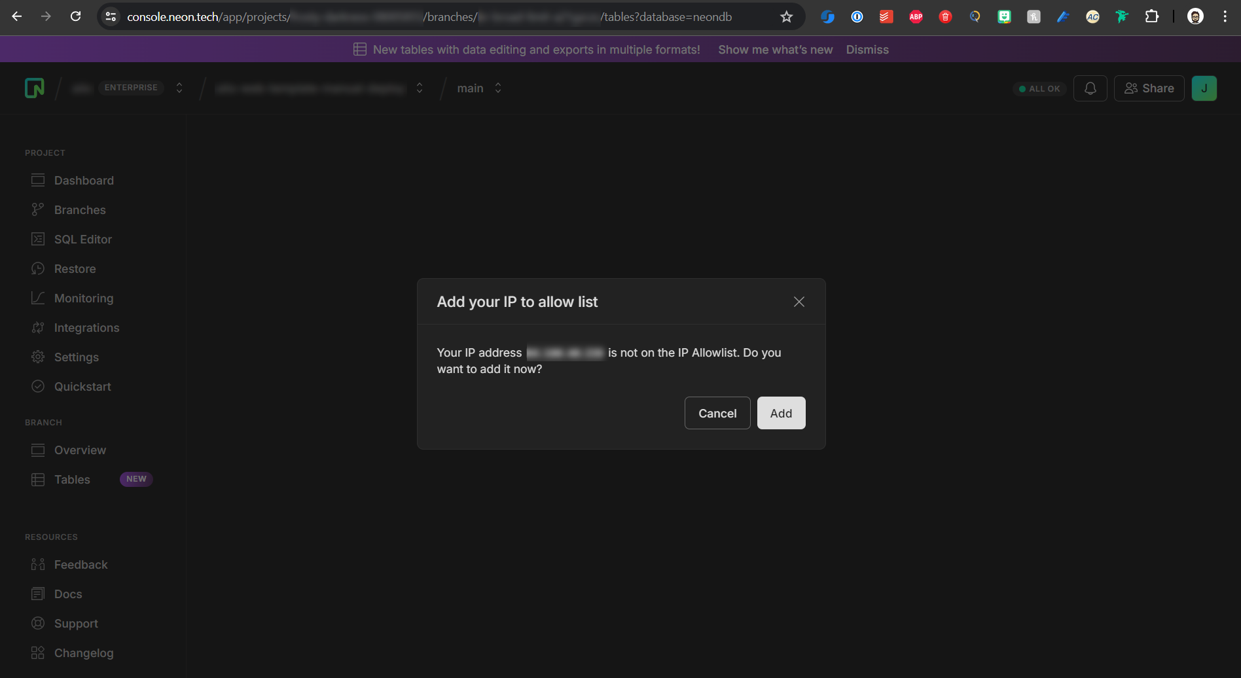Bookmark this page with the star icon

coord(787,16)
